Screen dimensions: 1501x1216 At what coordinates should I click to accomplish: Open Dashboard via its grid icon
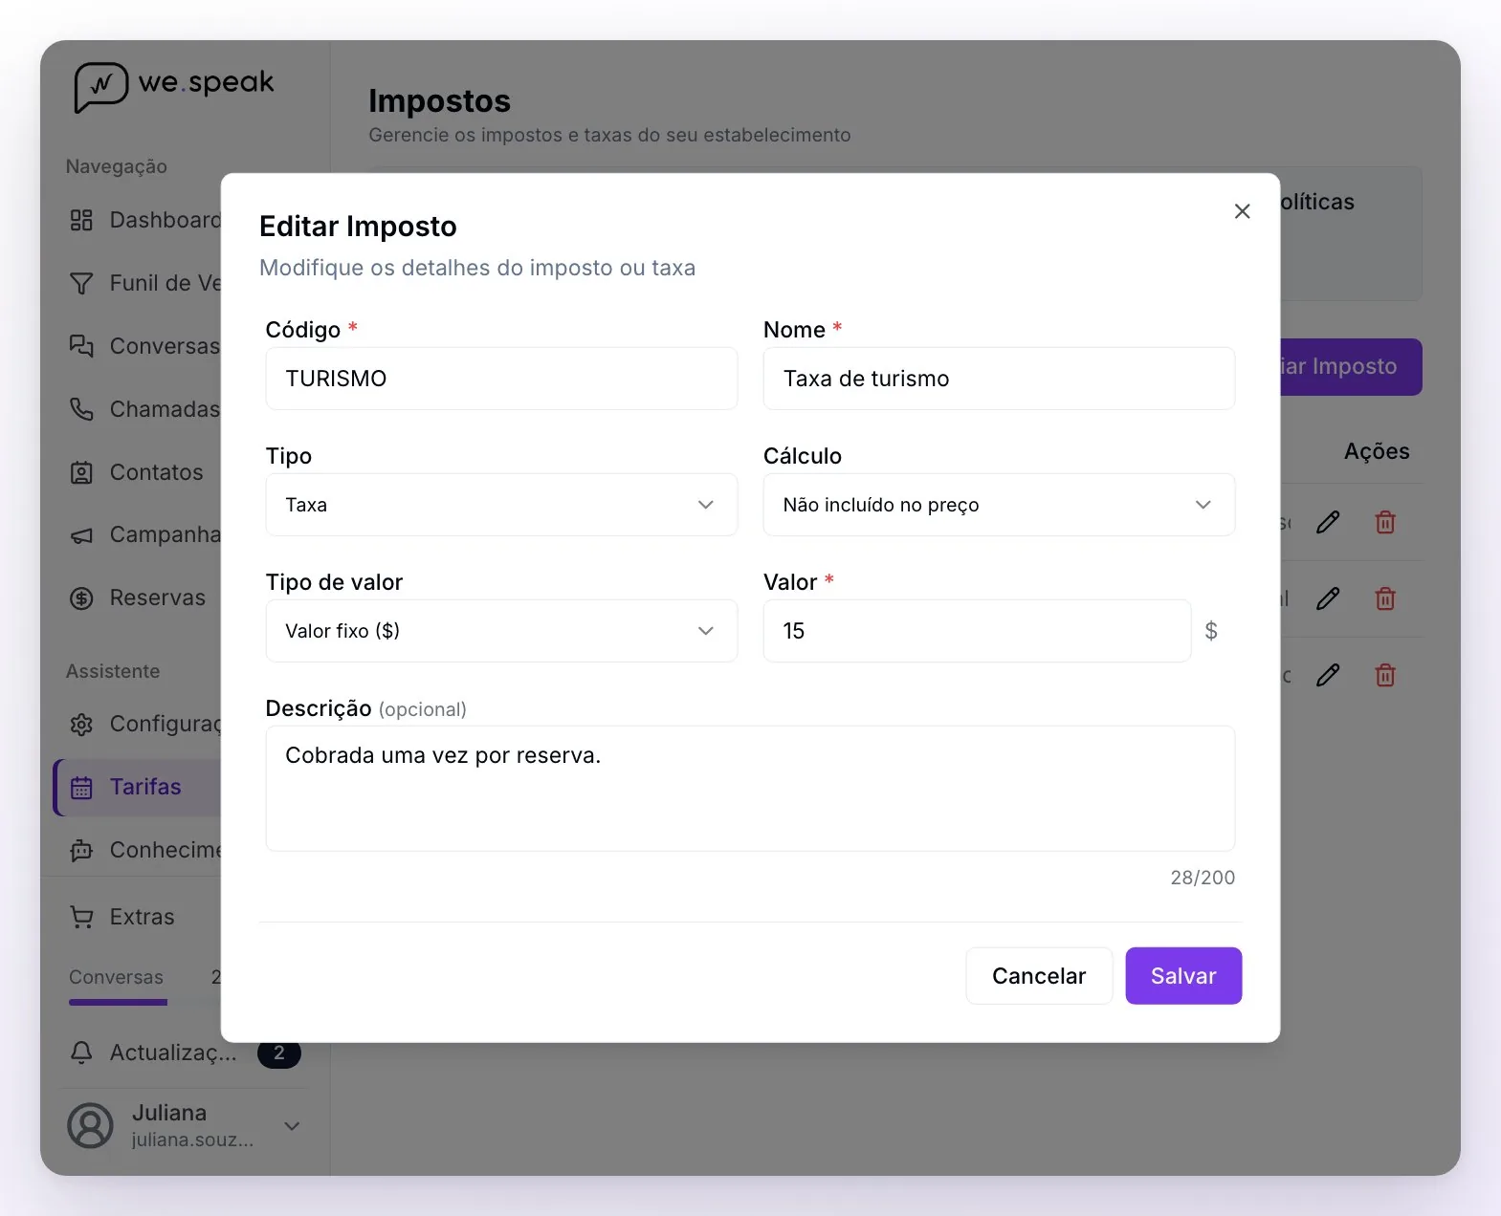pos(81,221)
